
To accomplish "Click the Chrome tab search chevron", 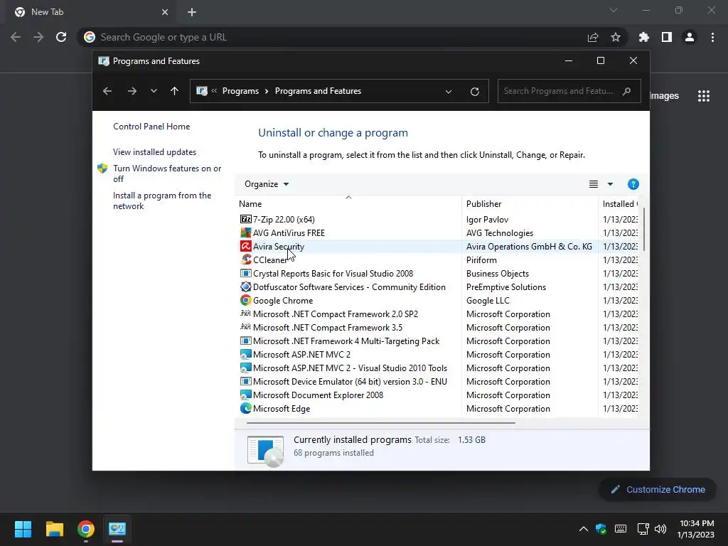I will coord(614,10).
